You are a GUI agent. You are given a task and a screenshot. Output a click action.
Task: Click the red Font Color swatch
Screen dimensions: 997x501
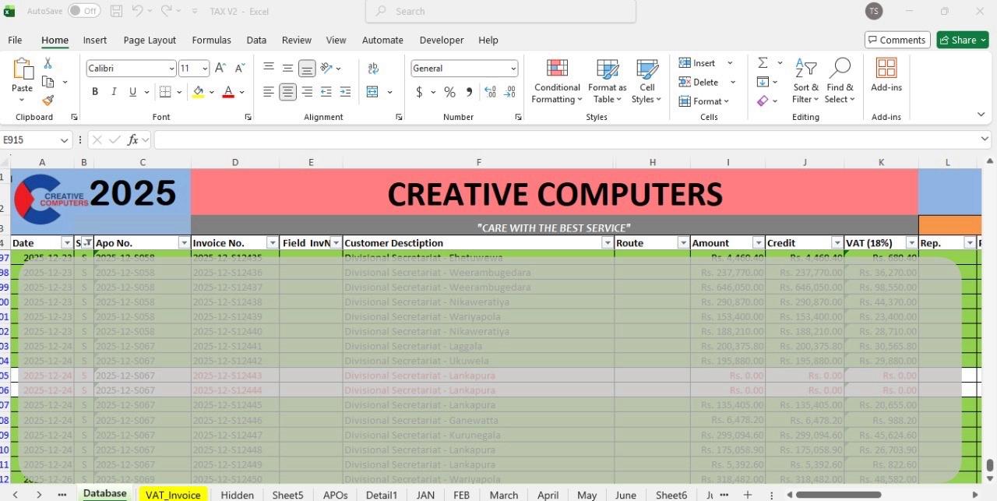pos(228,92)
